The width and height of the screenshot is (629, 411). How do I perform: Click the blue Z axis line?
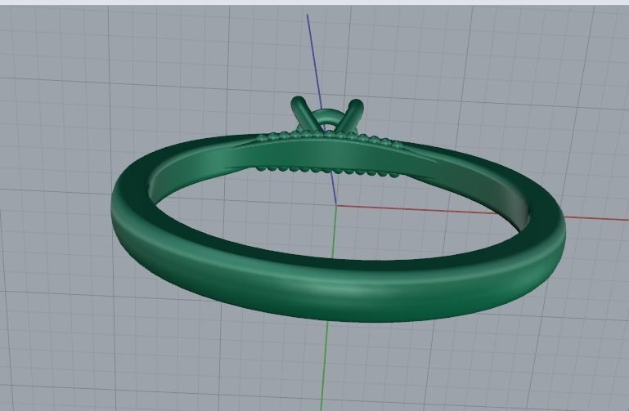315,62
